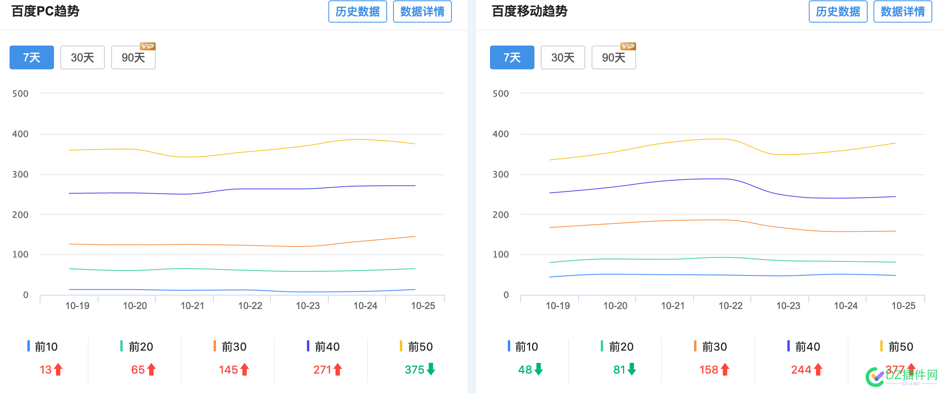Toggle 前40 legend in PC chart
The width and height of the screenshot is (945, 393).
(323, 347)
